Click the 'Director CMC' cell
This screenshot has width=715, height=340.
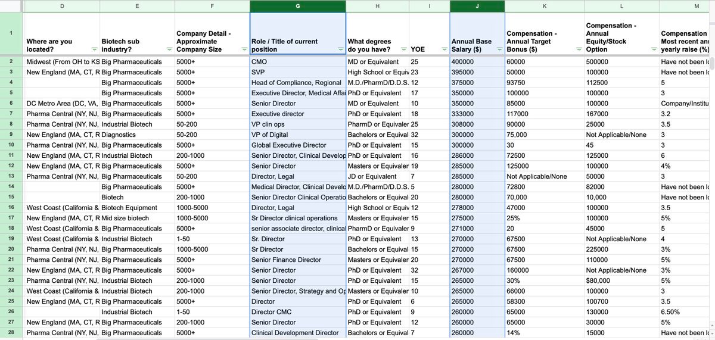(298, 311)
